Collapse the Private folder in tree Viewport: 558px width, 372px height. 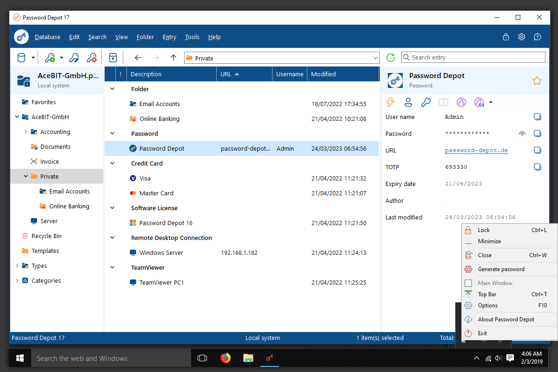(x=26, y=177)
